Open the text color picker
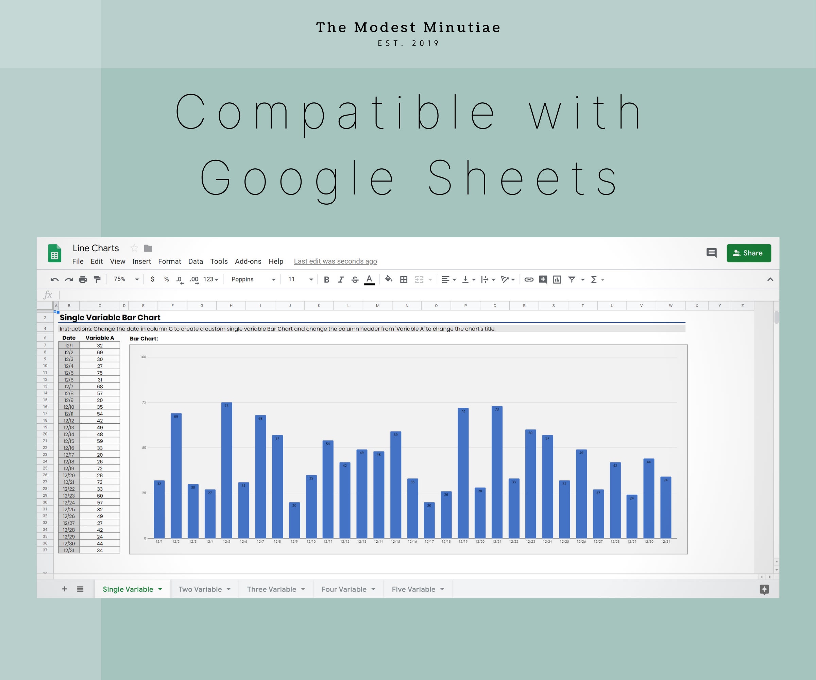 [x=369, y=279]
